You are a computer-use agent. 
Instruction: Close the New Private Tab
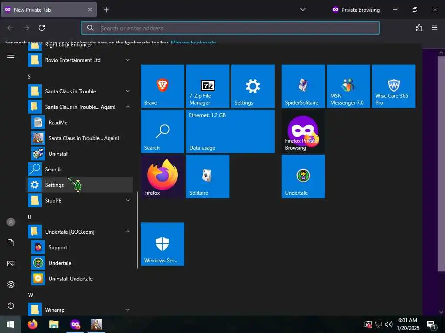90,10
